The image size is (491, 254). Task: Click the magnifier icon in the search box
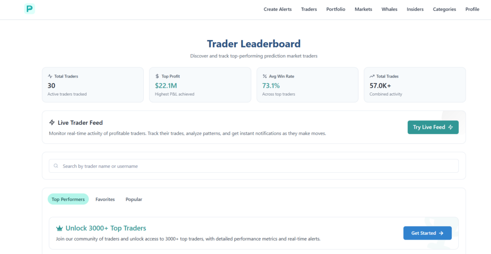tap(56, 166)
